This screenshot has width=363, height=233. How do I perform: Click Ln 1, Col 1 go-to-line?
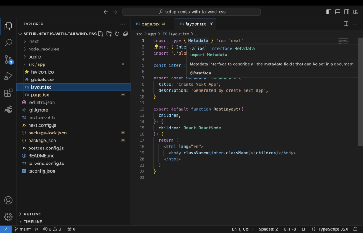(242, 229)
